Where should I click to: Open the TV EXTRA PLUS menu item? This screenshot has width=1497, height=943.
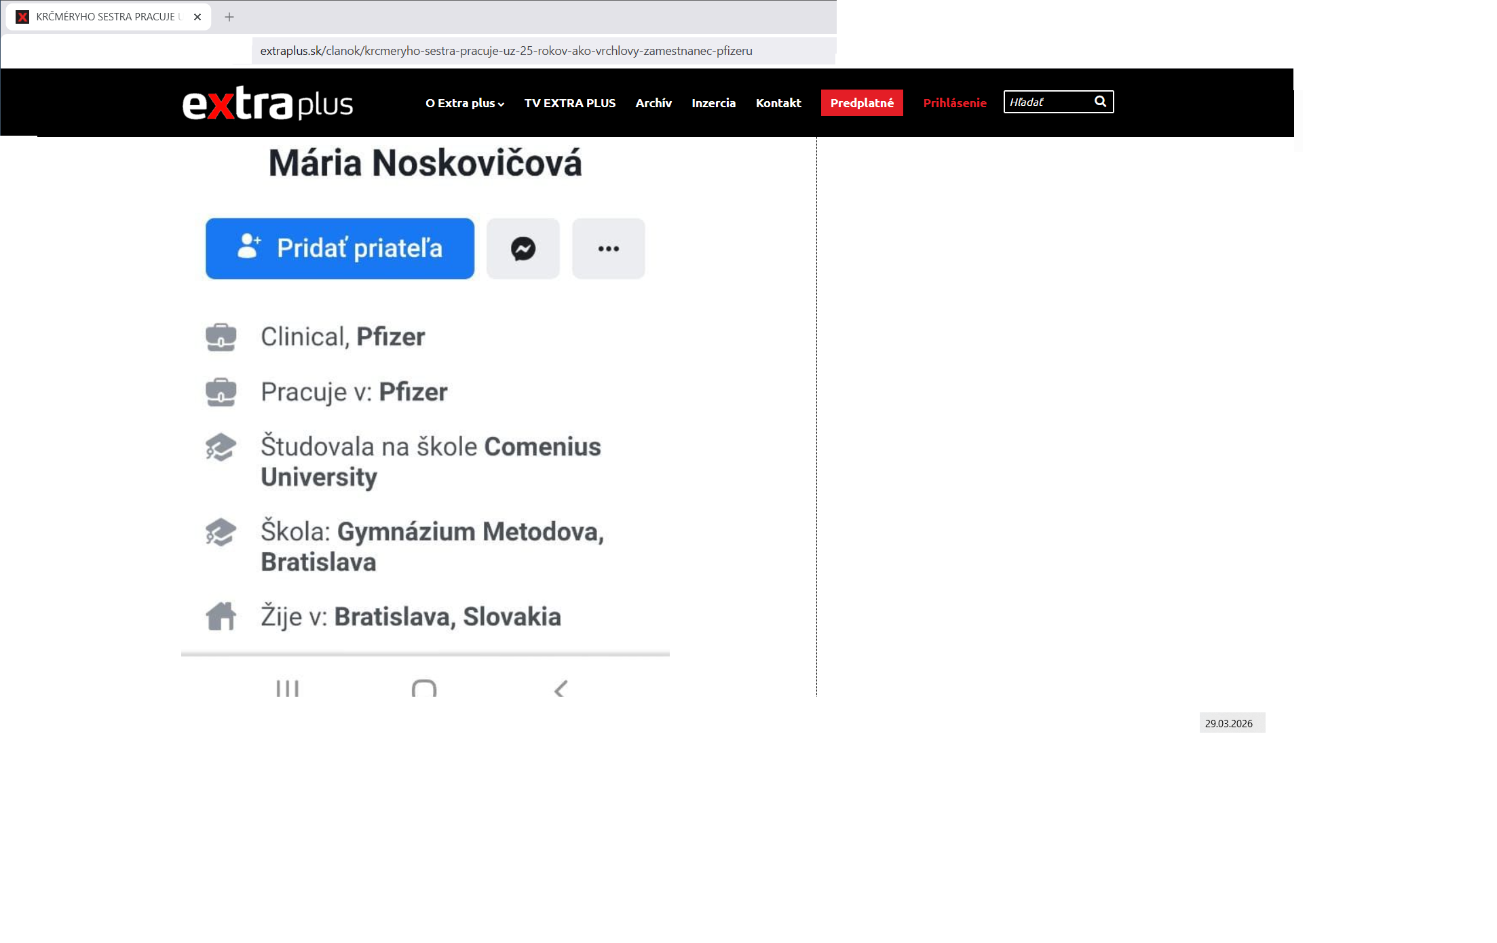click(x=569, y=103)
